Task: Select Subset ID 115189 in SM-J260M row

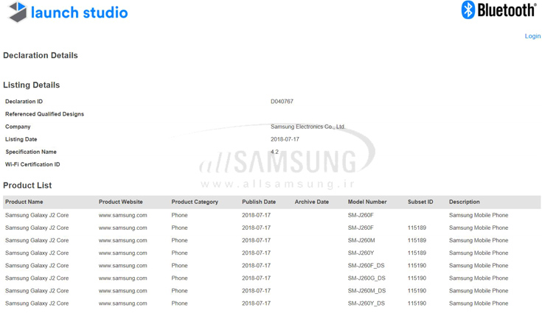Action: [x=417, y=240]
